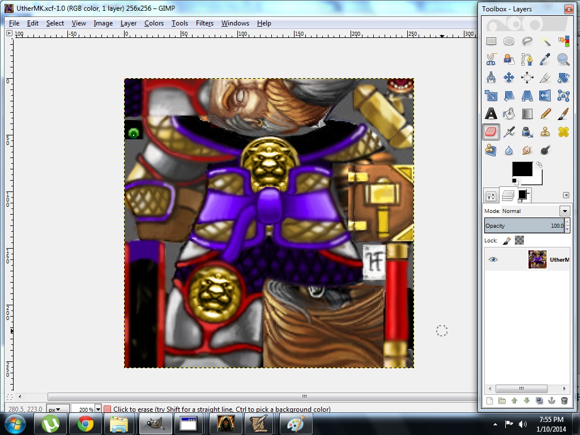Select the Paintbrush tool
Screen dimensions: 580x435
[564, 113]
